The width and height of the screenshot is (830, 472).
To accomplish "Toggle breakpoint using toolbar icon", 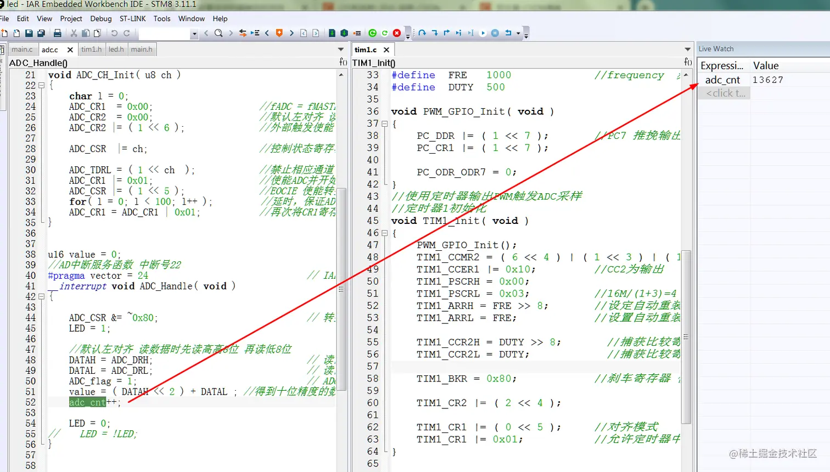I will 357,33.
